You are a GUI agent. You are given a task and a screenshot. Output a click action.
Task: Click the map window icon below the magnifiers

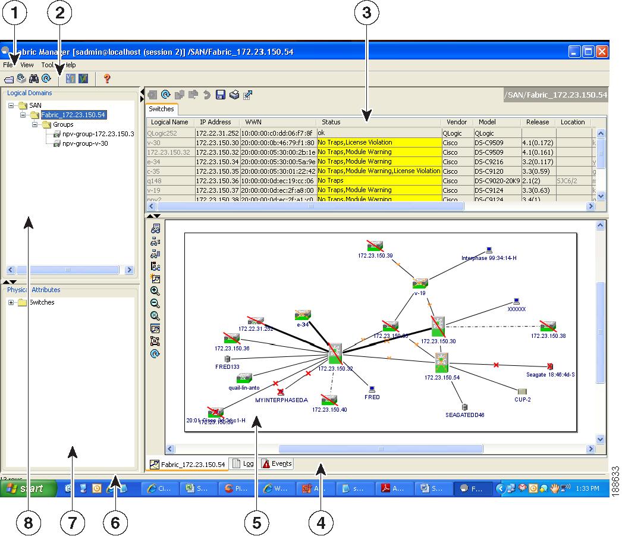155,328
